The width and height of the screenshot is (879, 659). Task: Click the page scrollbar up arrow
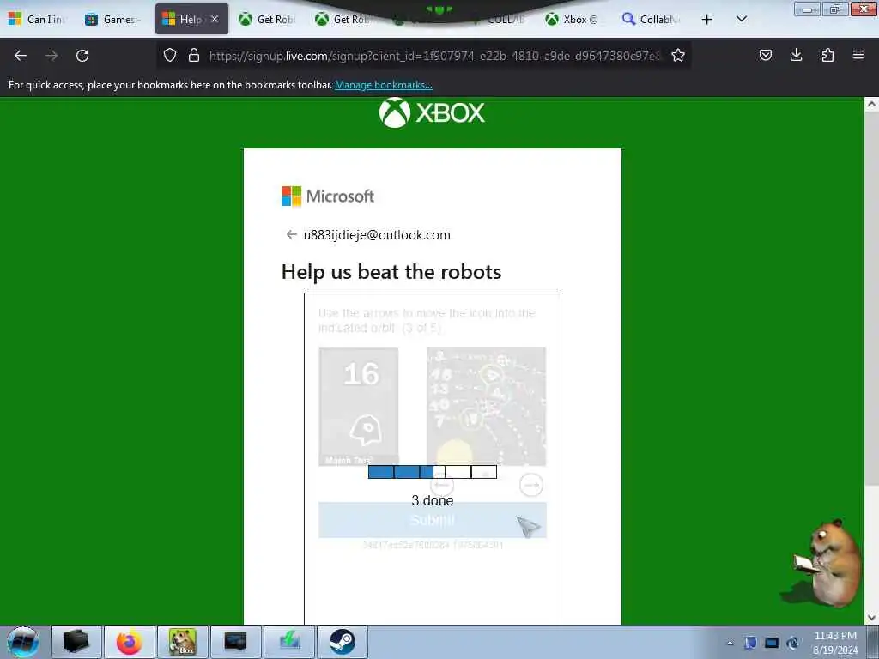[871, 104]
